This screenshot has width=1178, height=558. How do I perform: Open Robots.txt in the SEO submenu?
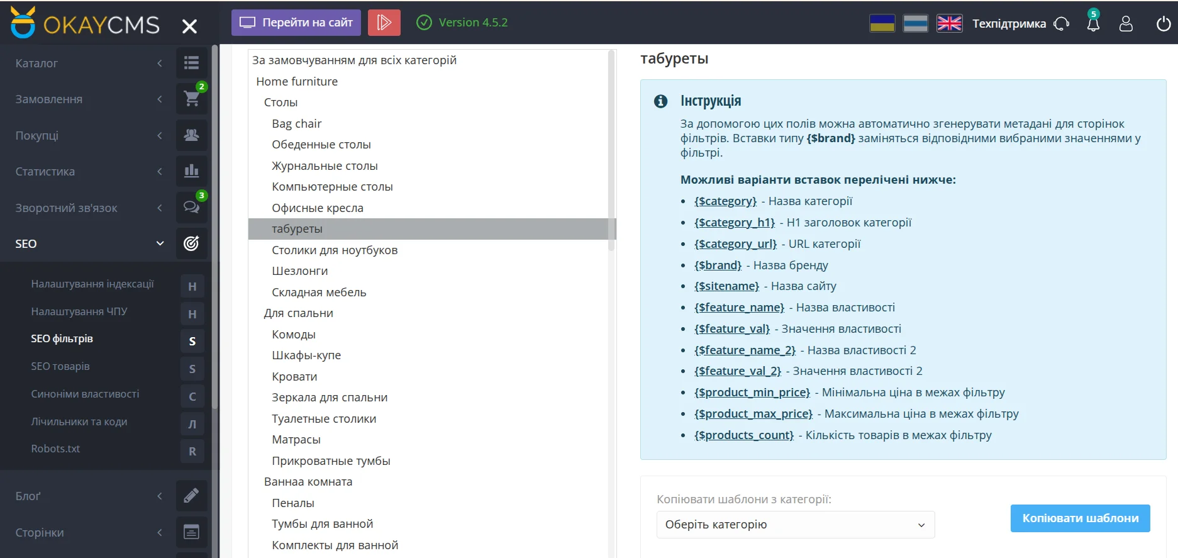click(x=55, y=449)
